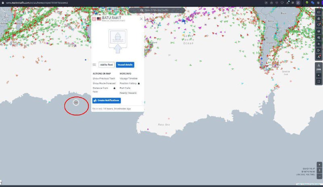
Task: Select Show Route Forecast
Action: coord(104,83)
